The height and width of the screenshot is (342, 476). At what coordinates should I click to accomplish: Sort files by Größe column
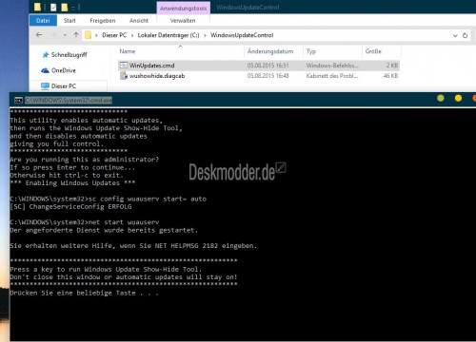pyautogui.click(x=373, y=51)
